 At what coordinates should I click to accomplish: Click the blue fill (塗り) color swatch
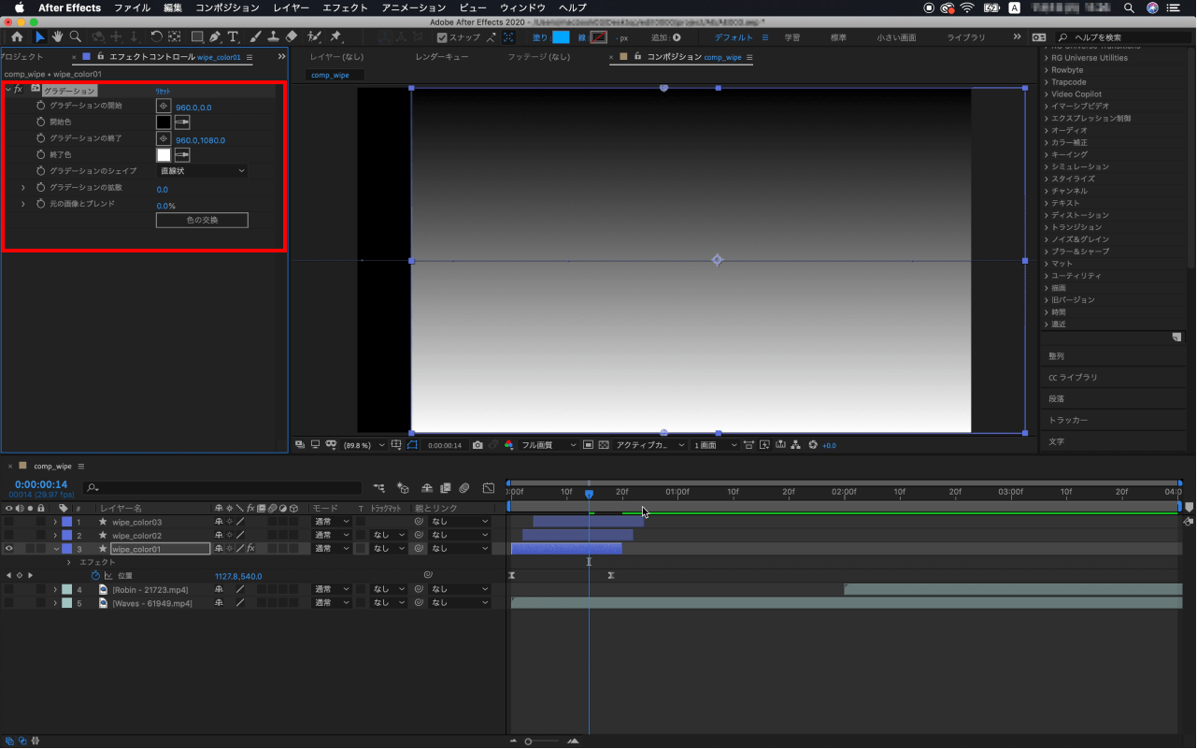click(x=561, y=37)
